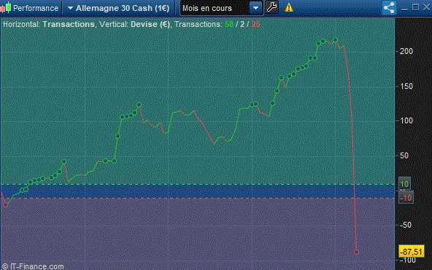The width and height of the screenshot is (432, 270).
Task: Click the IT-Finance.com copyright link
Action: (33, 266)
